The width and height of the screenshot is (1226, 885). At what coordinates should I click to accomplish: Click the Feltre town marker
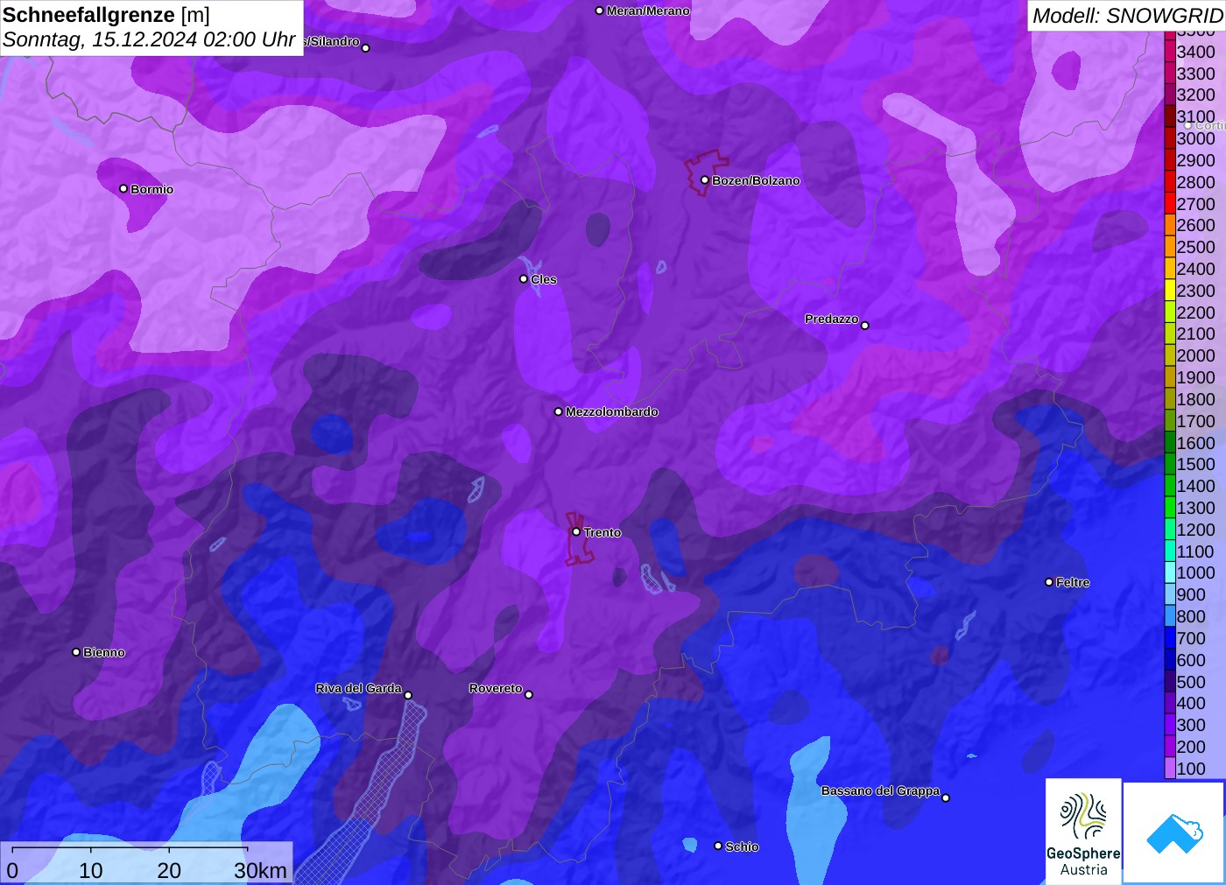pyautogui.click(x=1049, y=582)
